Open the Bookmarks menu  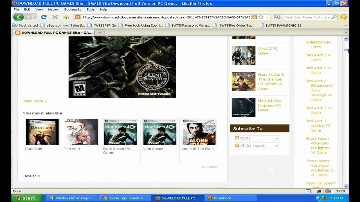73,10
